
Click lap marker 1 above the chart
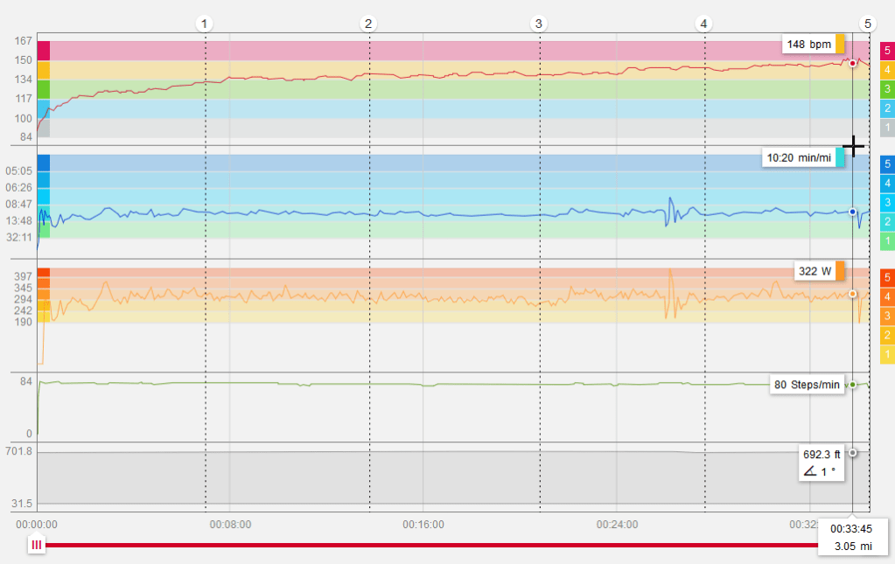pos(204,24)
